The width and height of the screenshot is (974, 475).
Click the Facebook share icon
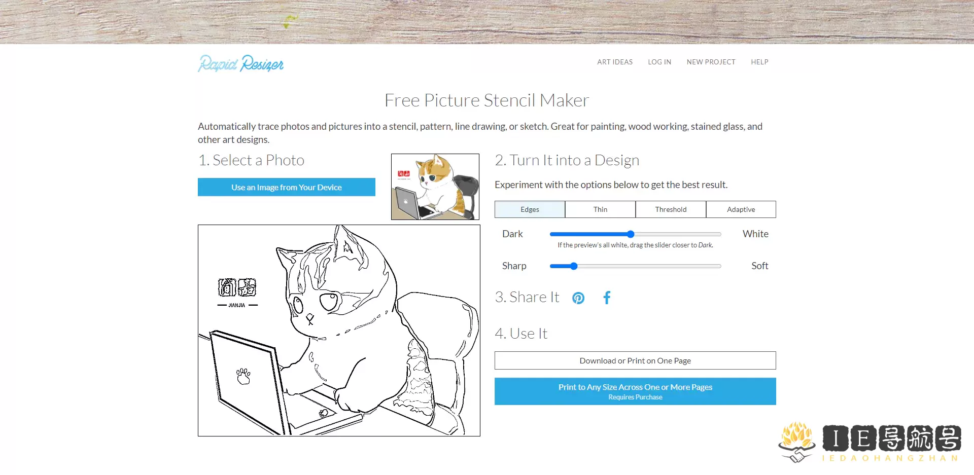[607, 298]
